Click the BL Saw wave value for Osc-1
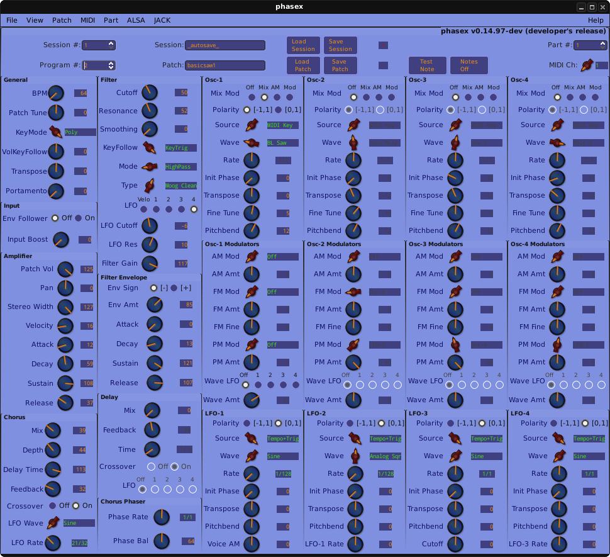This screenshot has width=610, height=557. [x=283, y=143]
